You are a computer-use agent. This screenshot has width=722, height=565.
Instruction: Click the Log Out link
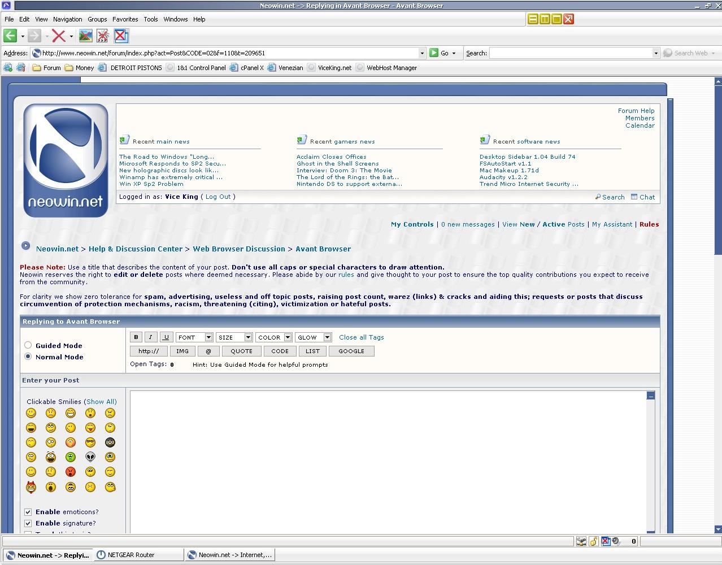click(218, 197)
